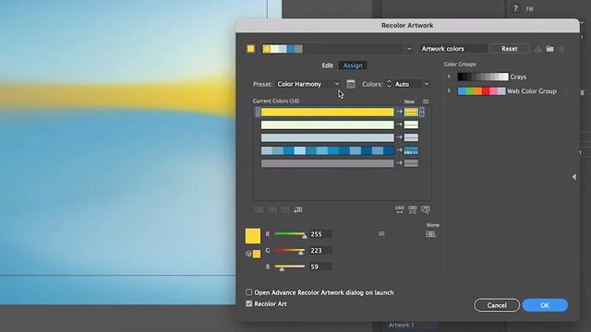Click the G value field showing 223
Image resolution: width=591 pixels, height=332 pixels.
tap(320, 250)
